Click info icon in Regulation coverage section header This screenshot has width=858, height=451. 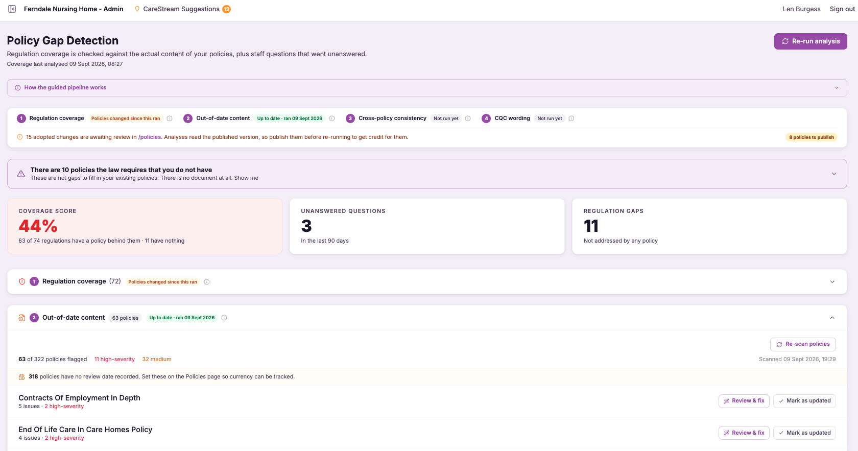(207, 282)
